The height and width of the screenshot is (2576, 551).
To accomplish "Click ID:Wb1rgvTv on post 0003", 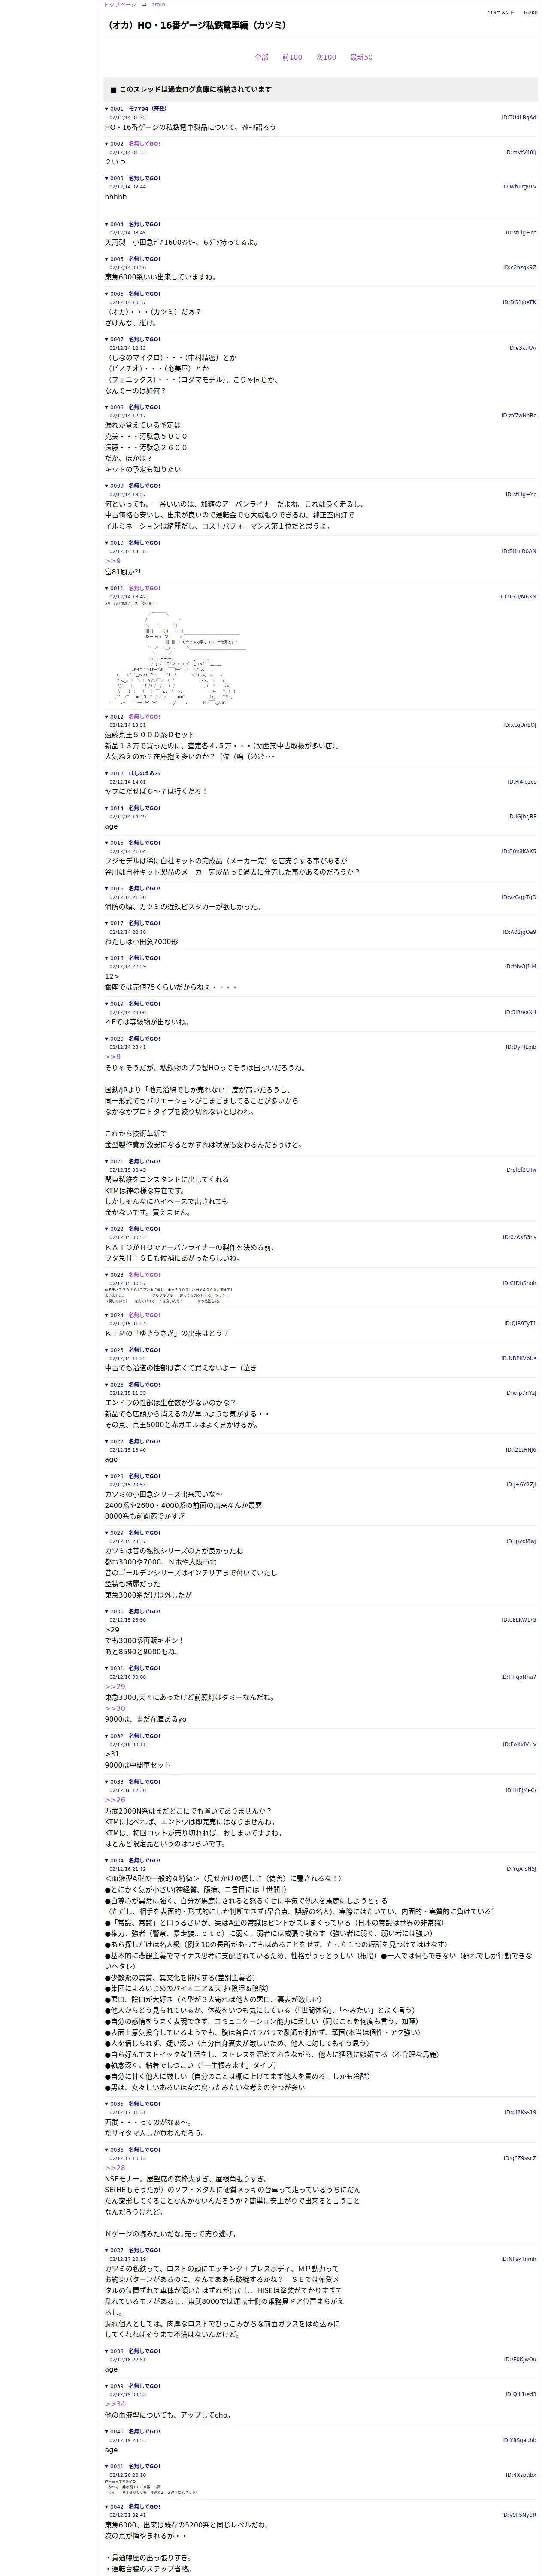I will point(519,187).
